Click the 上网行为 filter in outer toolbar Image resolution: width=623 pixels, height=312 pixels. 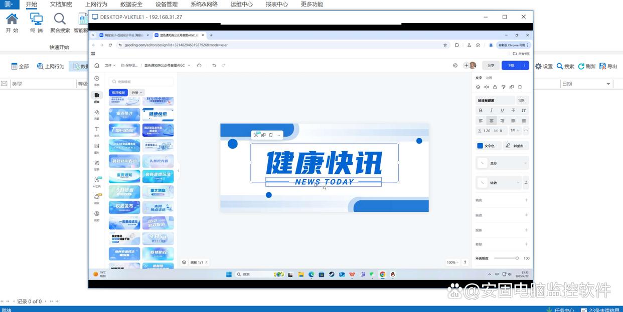[x=51, y=66]
